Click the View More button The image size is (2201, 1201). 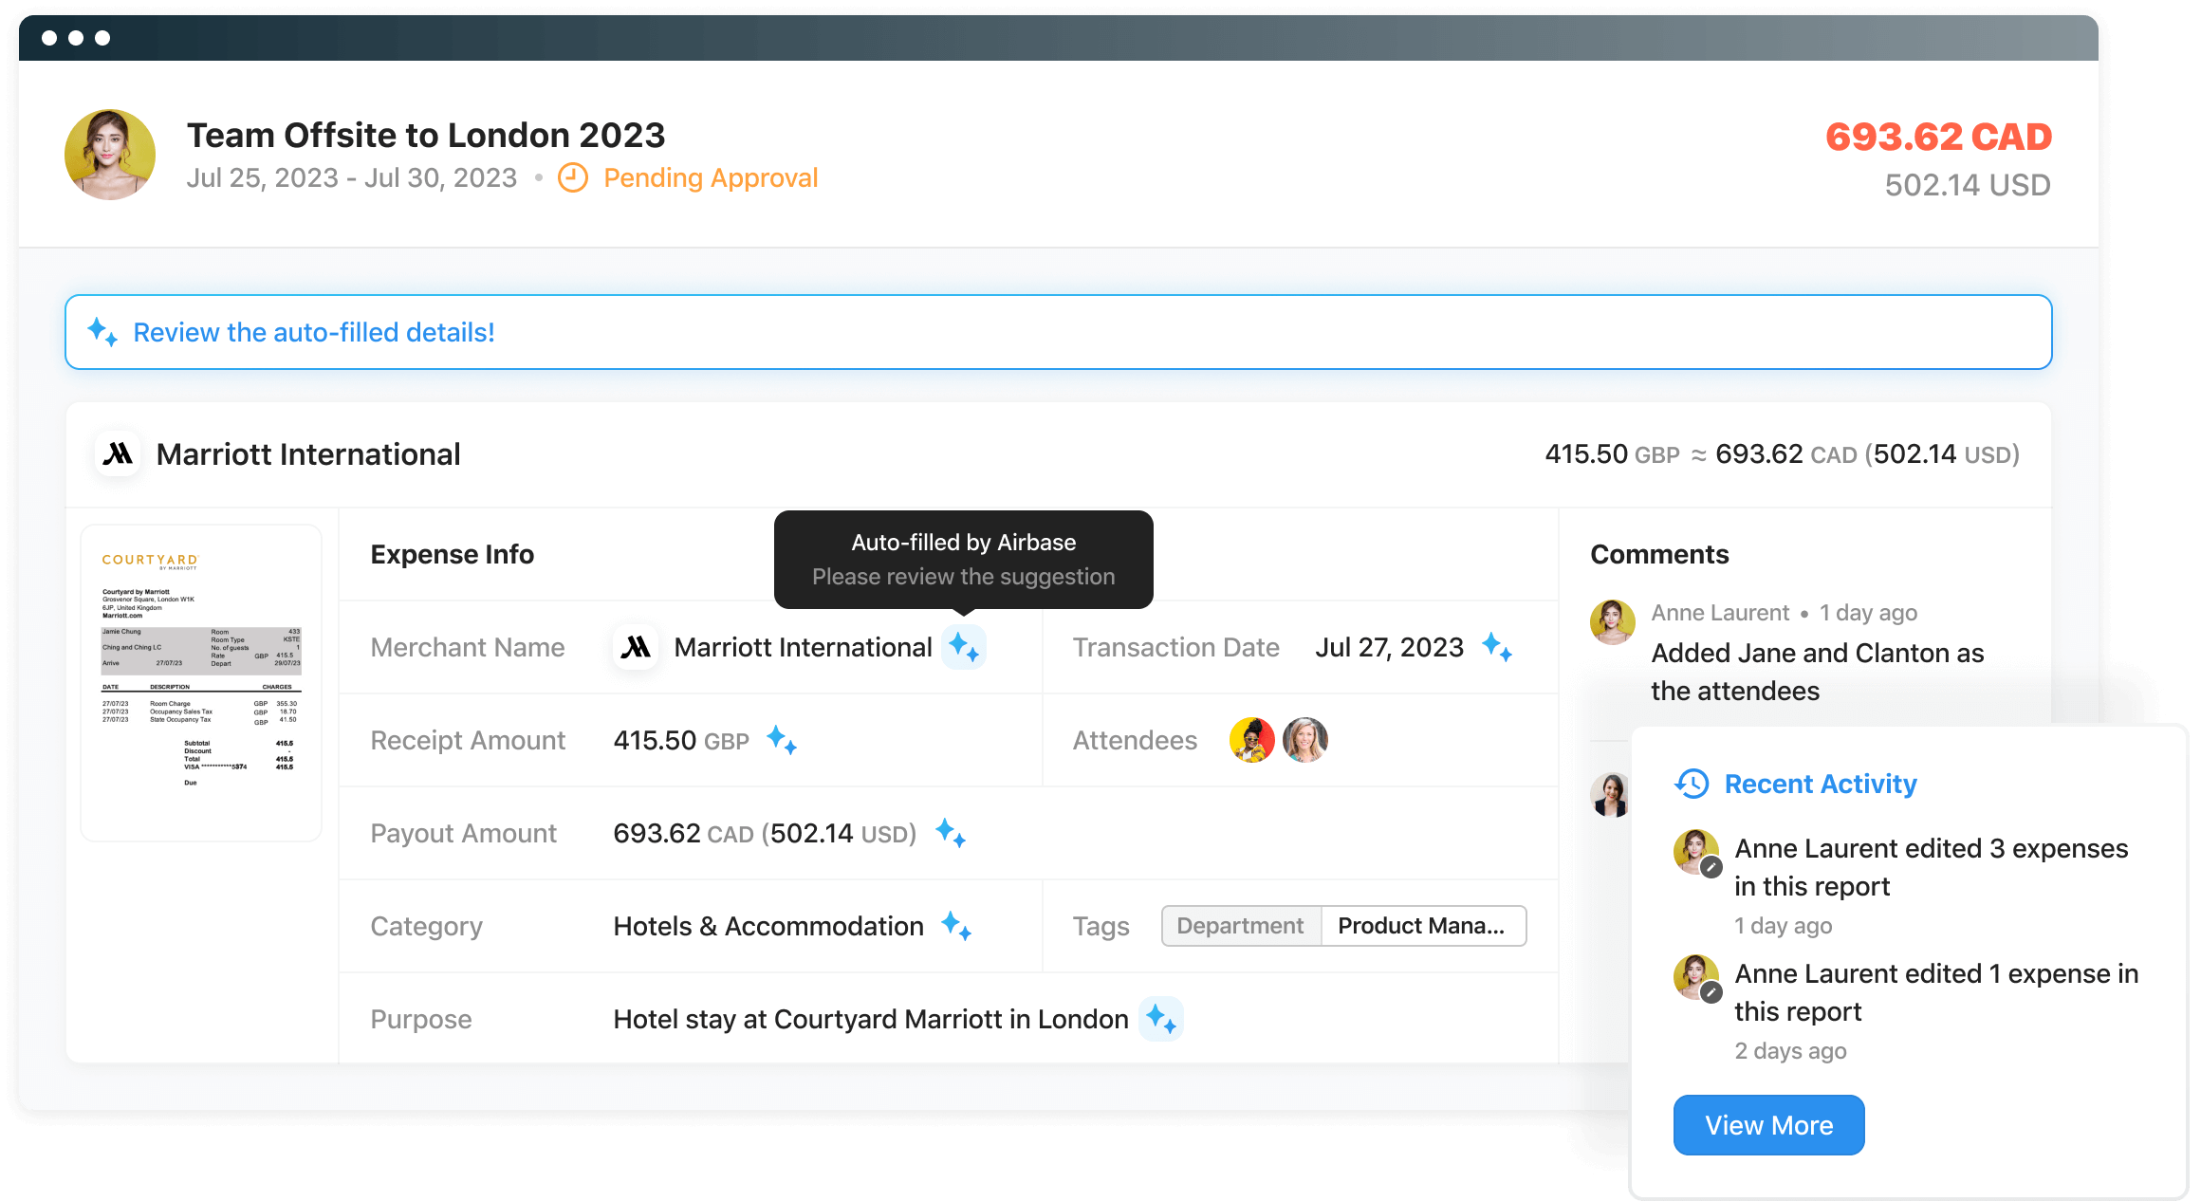pos(1770,1125)
